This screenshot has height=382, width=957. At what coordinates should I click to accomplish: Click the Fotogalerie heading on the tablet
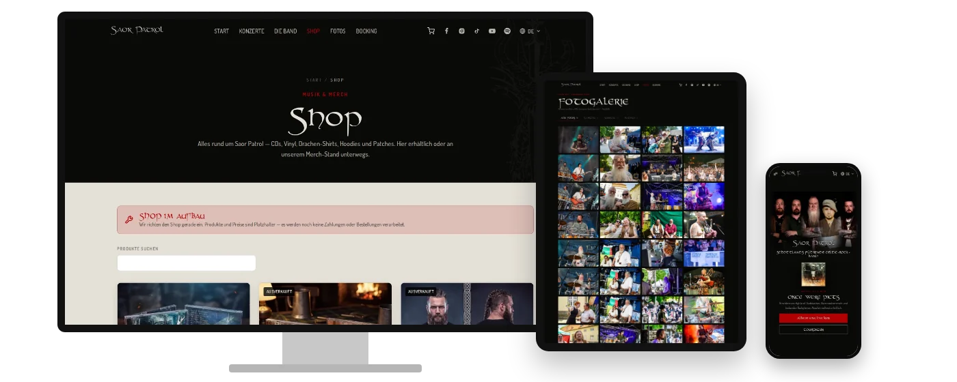[593, 102]
